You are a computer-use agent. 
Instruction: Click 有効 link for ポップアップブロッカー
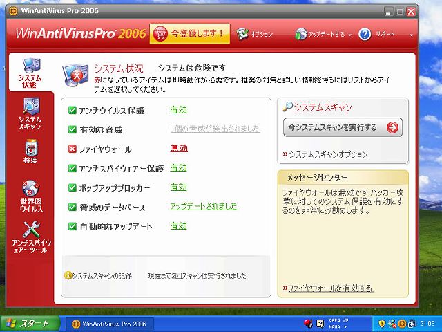tap(178, 187)
